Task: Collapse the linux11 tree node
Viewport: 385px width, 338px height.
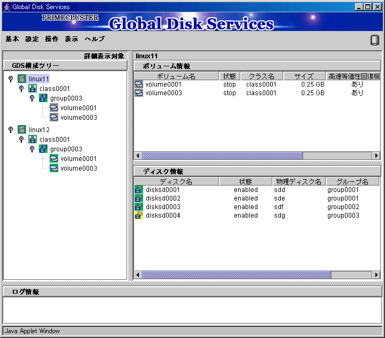Action: click(11, 79)
